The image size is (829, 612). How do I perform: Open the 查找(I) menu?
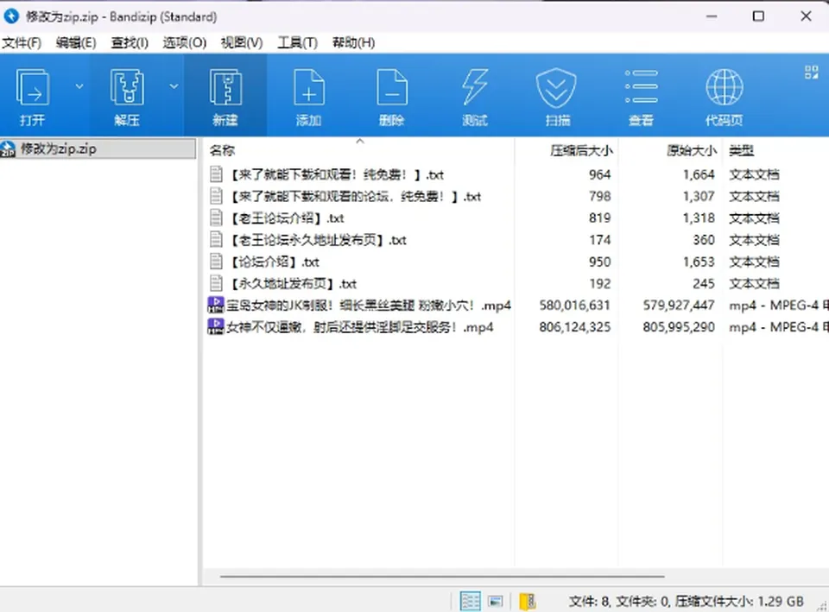(x=130, y=43)
